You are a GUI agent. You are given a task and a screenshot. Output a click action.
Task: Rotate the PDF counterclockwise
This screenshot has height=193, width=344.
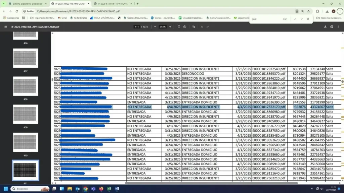pos(185,26)
